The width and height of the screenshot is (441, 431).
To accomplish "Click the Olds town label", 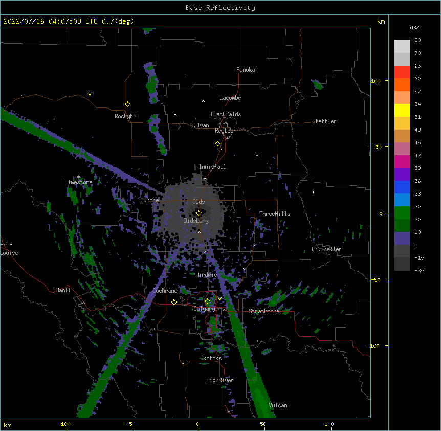I will click(x=199, y=202).
